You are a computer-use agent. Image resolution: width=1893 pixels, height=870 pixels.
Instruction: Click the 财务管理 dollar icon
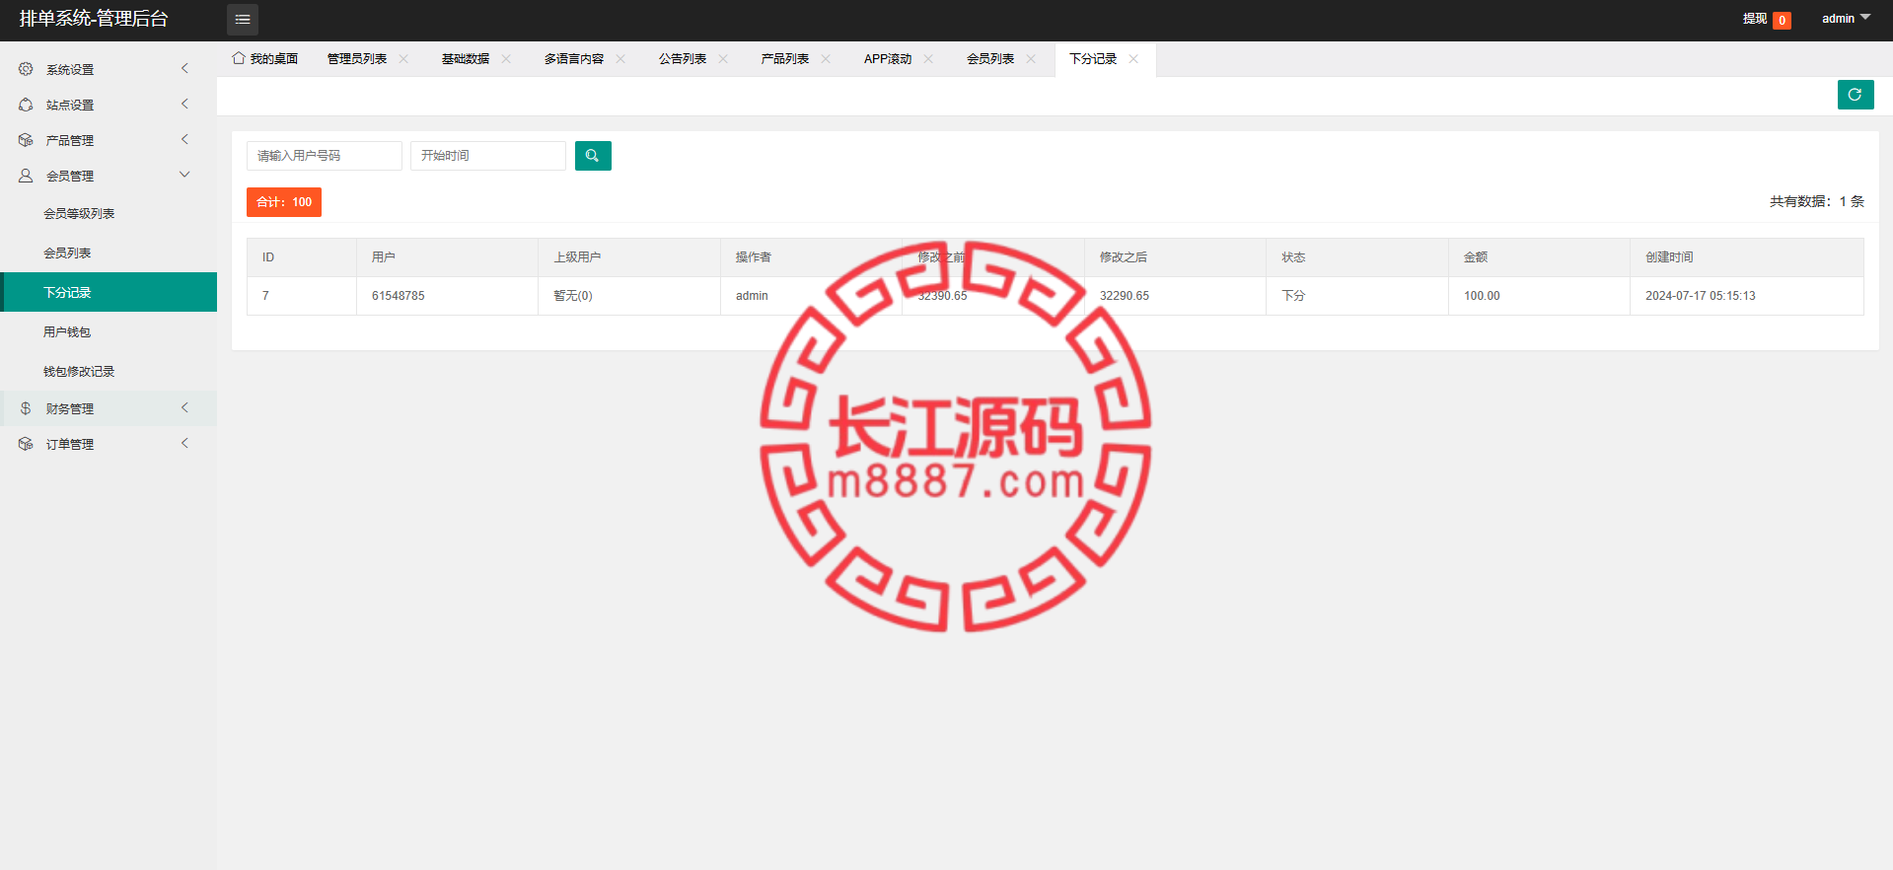[26, 408]
